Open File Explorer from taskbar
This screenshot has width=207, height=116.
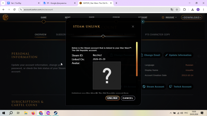pyautogui.click(x=26, y=113)
